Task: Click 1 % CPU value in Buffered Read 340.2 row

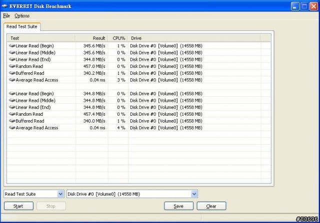Action: [121, 73]
